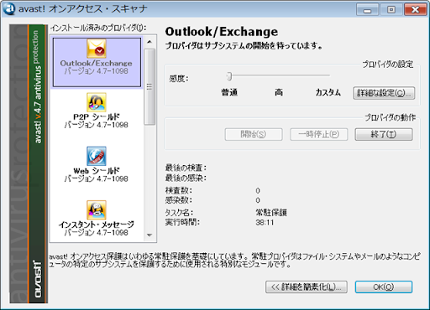Minimize the avast! scanner window

coord(367,10)
